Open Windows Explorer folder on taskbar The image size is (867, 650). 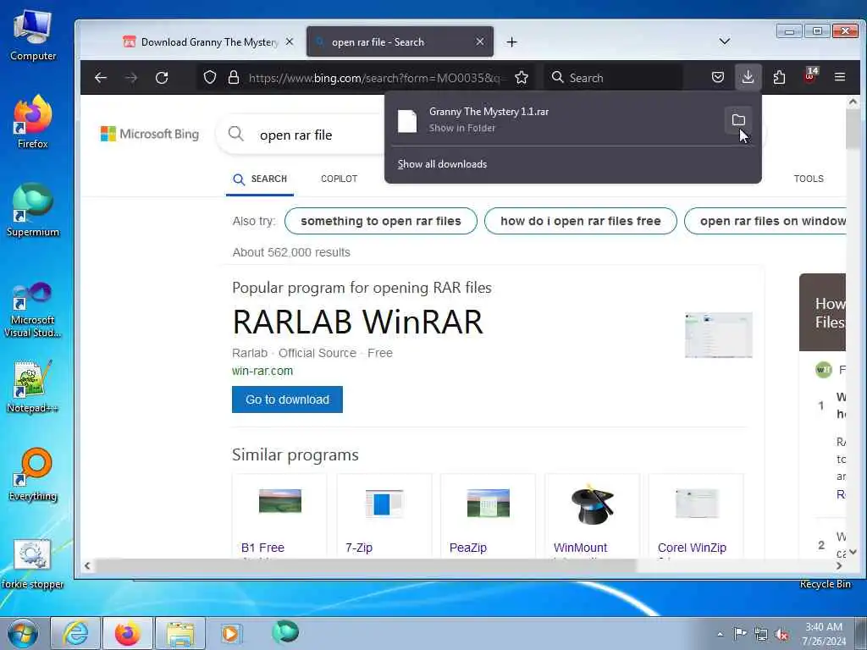(180, 633)
